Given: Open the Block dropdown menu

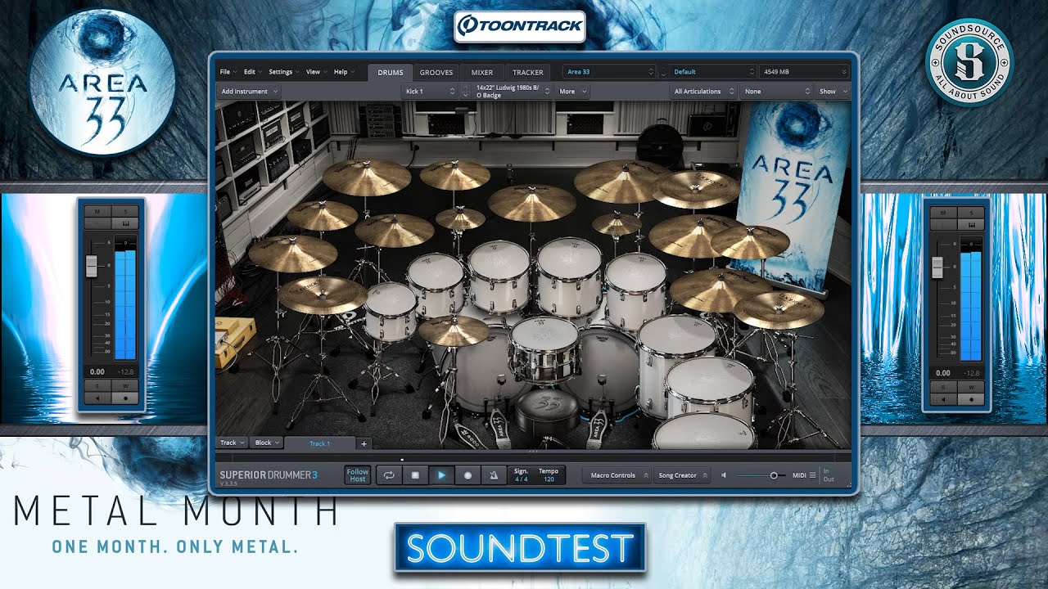Looking at the screenshot, I should coord(267,443).
